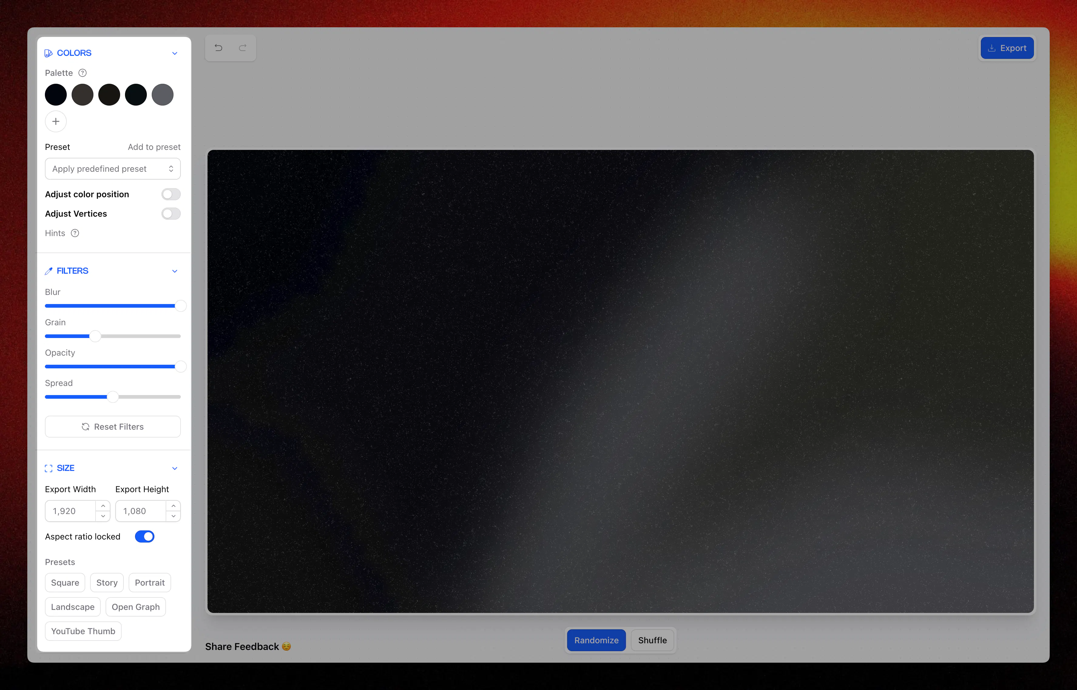Click the Hints help question icon
The height and width of the screenshot is (690, 1077).
point(75,233)
